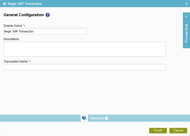Select the globe and wrench configuration icon
This screenshot has width=190, height=136.
click(x=84, y=118)
